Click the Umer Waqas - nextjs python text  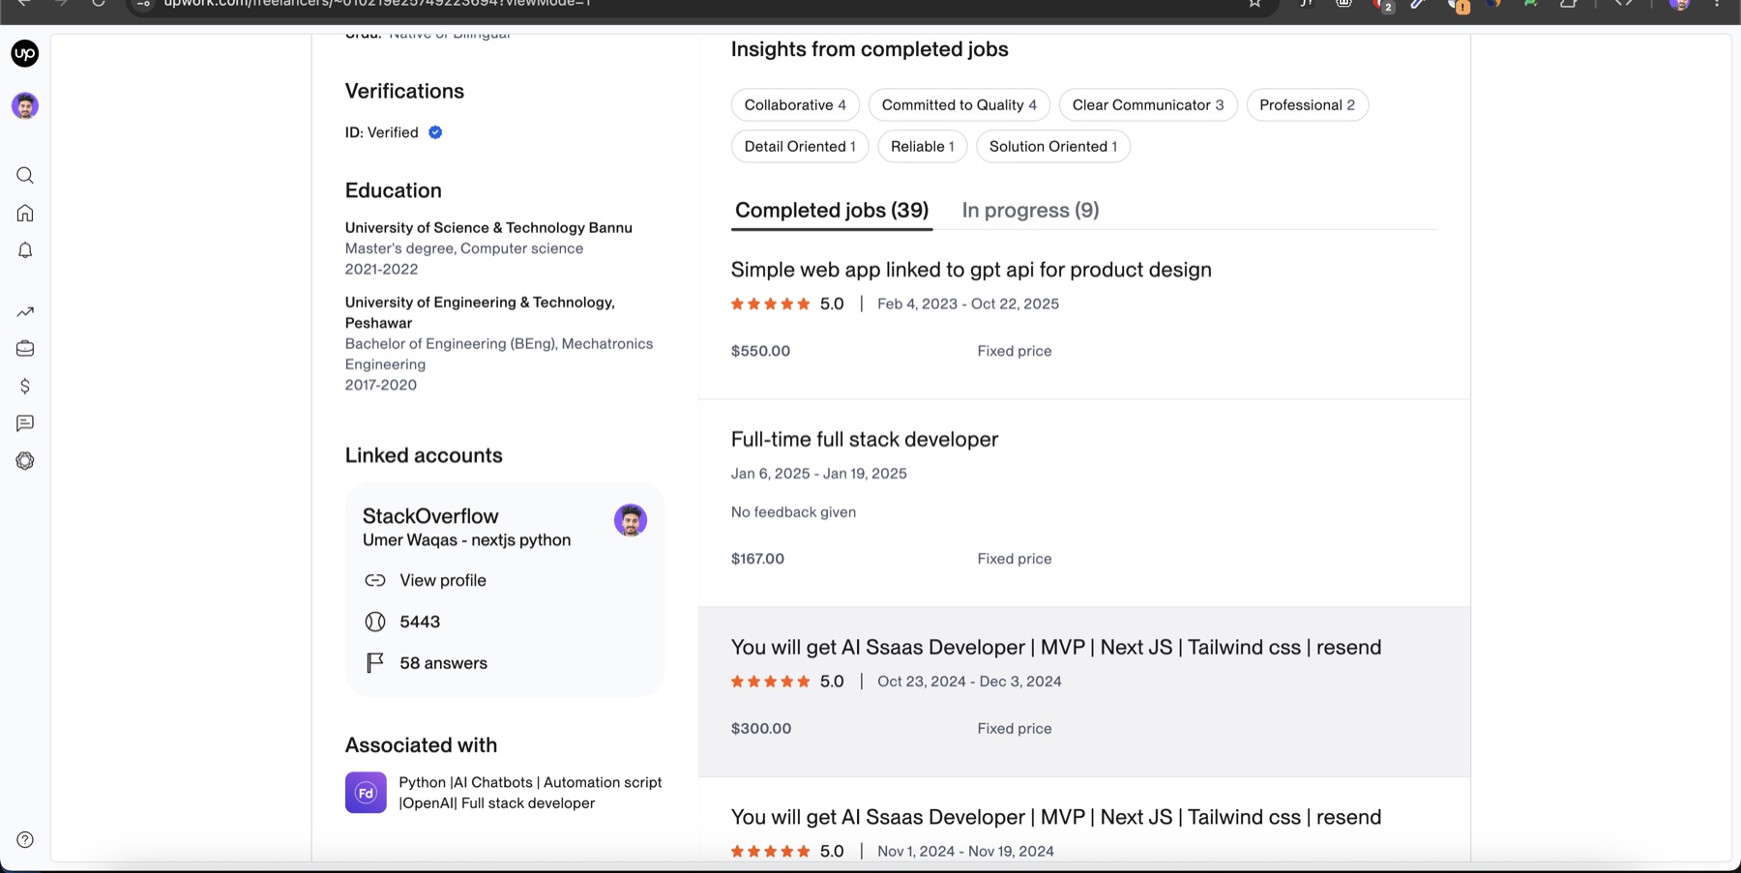coord(466,540)
